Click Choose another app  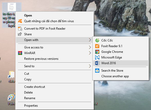click(115, 76)
